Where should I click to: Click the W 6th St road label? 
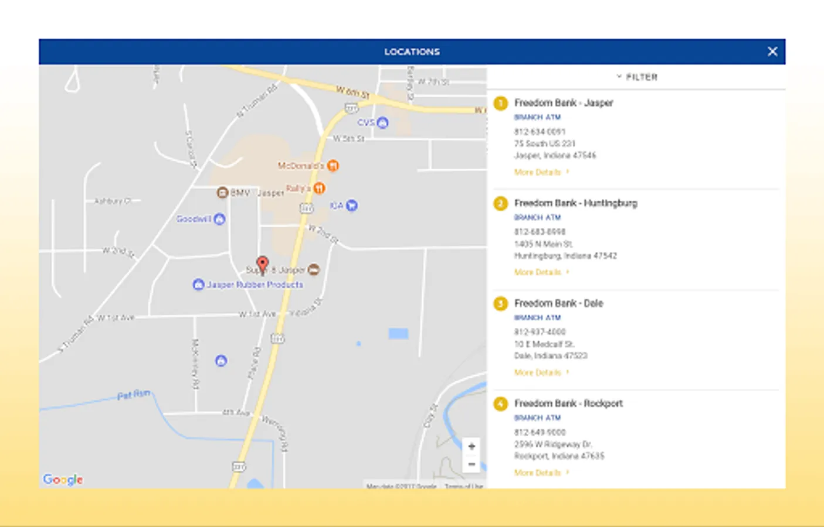(352, 92)
